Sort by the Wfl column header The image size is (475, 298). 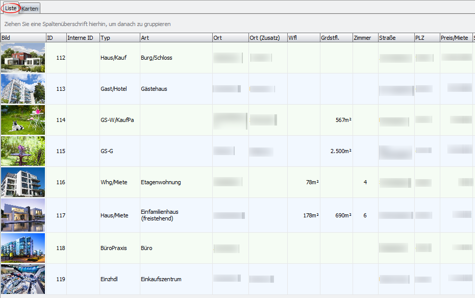(x=304, y=38)
